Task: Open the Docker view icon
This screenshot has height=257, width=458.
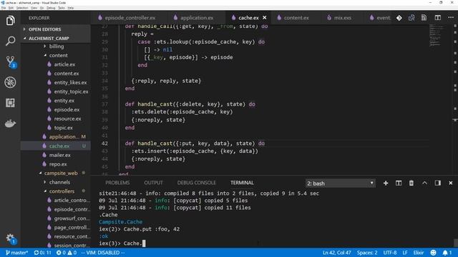Action: pyautogui.click(x=10, y=124)
